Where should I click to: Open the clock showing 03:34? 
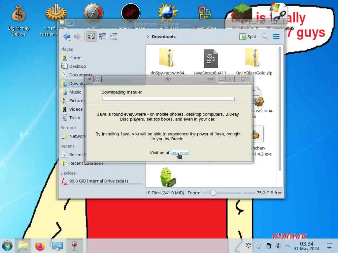point(307,246)
